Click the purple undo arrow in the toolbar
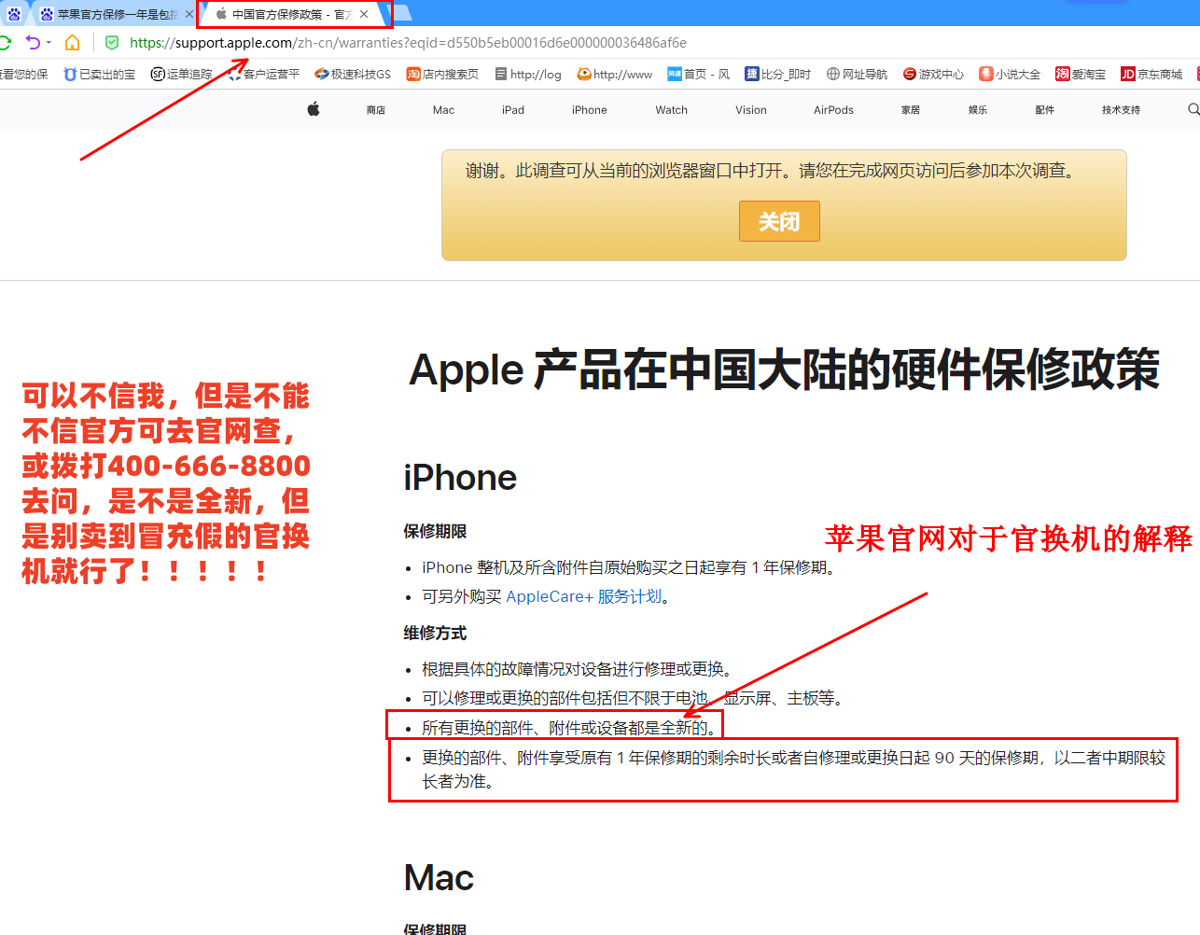The width and height of the screenshot is (1200, 935). coord(32,43)
